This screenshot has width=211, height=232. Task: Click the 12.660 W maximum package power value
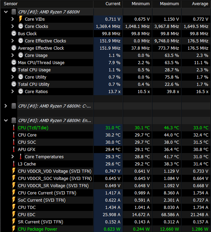[170, 229]
